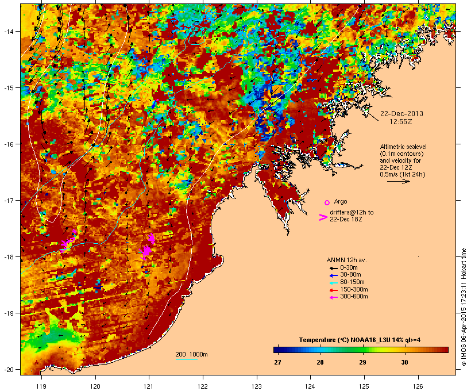471x391 pixels.
Task: Click the longitude axis label "123"
Action: point(257,386)
